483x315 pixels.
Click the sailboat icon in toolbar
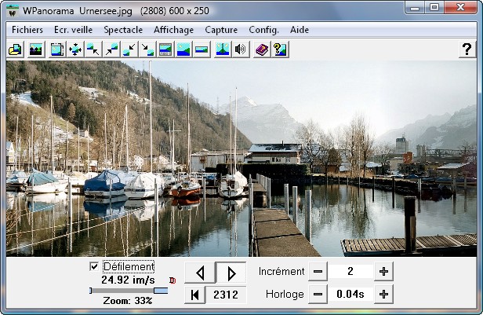tap(223, 49)
